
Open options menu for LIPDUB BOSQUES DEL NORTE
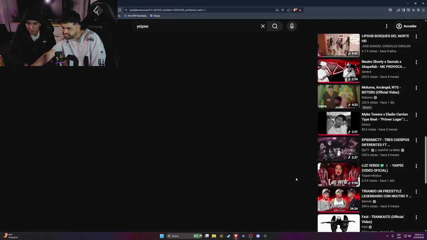point(416,36)
